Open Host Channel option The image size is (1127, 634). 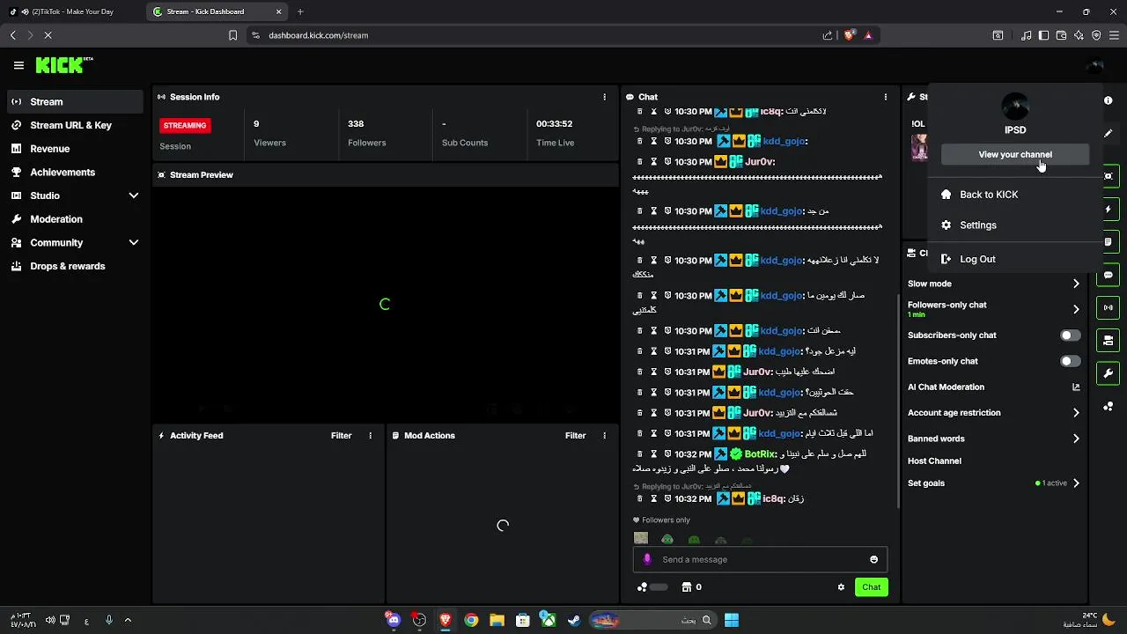point(934,461)
